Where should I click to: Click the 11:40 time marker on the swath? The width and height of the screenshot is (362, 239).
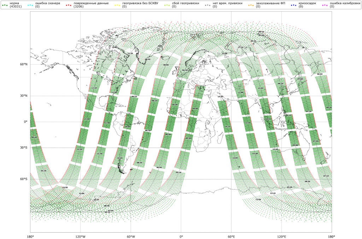[107, 123]
